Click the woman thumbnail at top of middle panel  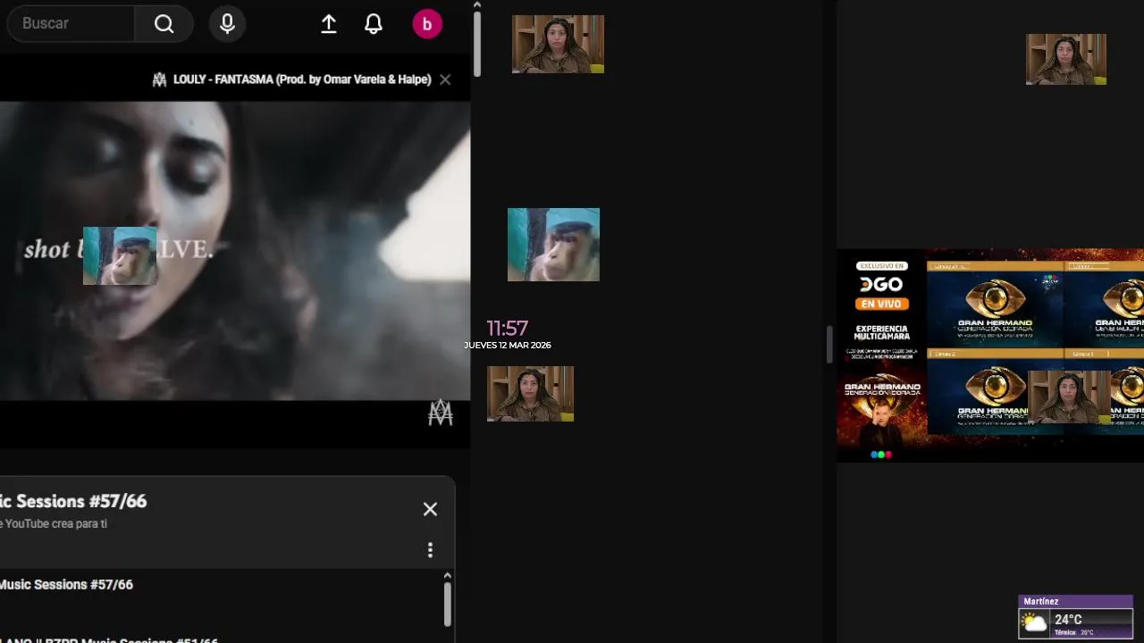point(558,44)
